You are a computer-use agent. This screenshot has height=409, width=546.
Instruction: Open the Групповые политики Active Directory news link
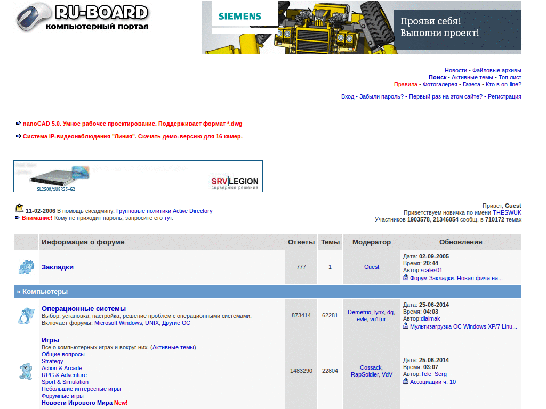[x=166, y=210]
